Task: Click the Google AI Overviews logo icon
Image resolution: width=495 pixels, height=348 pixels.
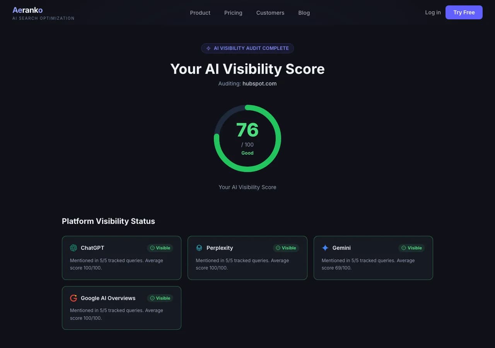Action: tap(73, 298)
